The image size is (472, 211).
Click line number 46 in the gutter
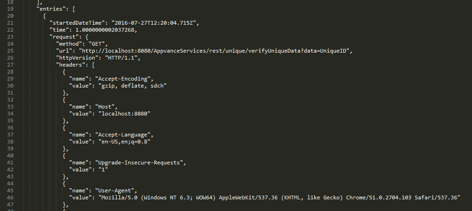click(x=11, y=197)
